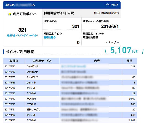The image size is (144, 124).
Task: Click ヤフオク! in the 2017/5/18 row
Action: (x=31, y=104)
